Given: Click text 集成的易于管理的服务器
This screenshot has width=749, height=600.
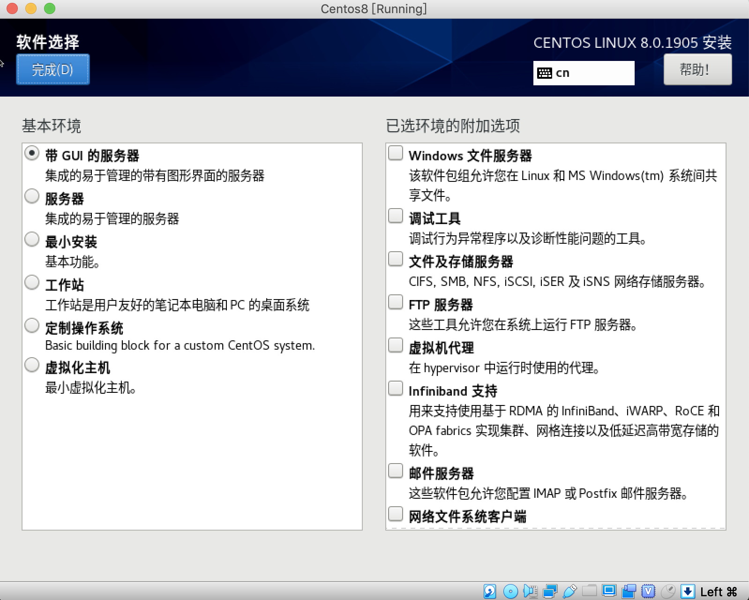Looking at the screenshot, I should click(112, 219).
